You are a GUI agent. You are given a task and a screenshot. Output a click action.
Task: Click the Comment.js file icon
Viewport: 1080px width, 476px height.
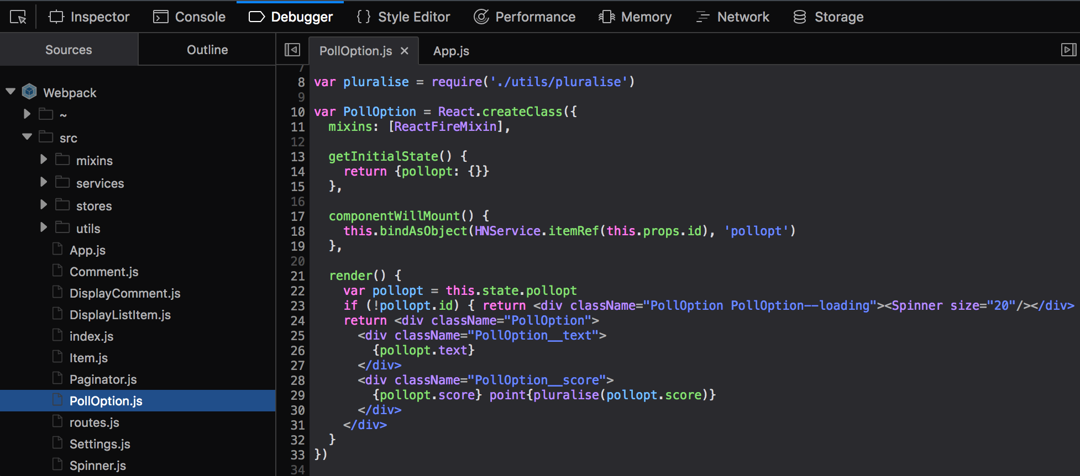pyautogui.click(x=57, y=271)
